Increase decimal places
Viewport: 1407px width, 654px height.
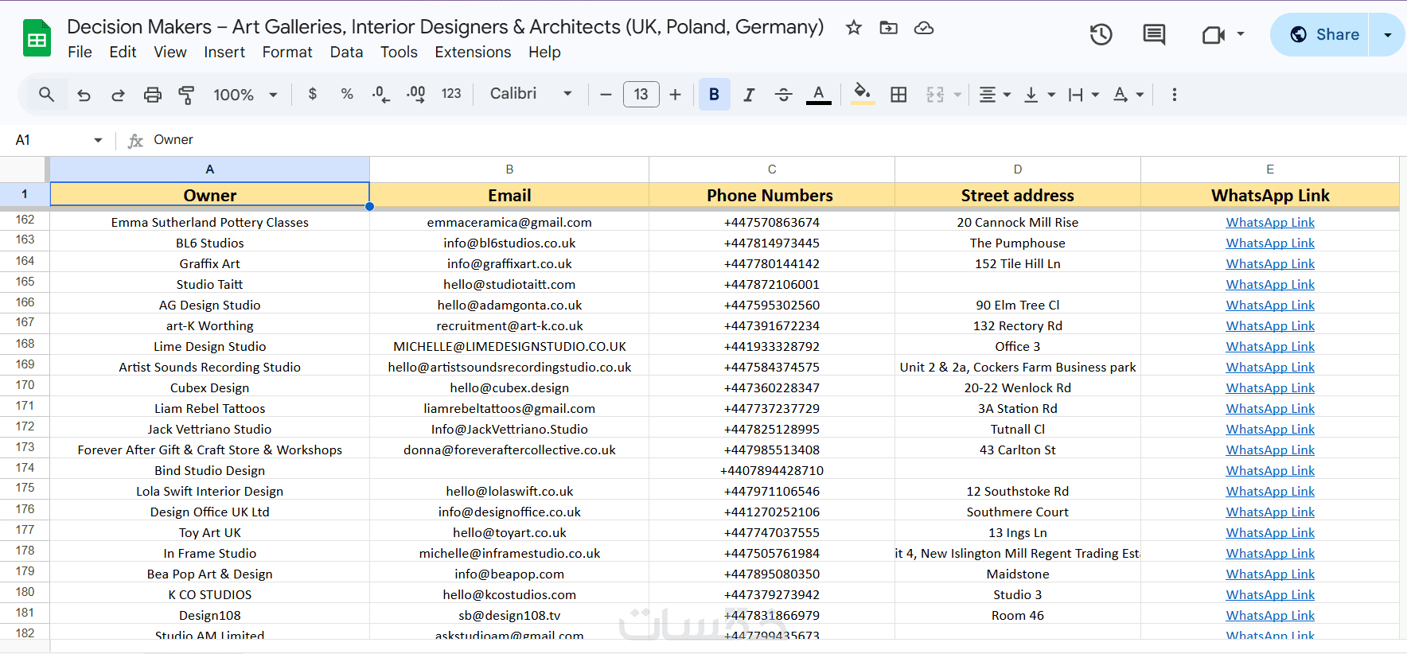415,94
